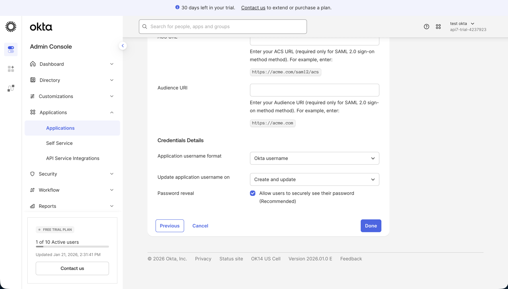Select the Dashboard home icon
Screen dimensions: 508x289
pos(32,64)
